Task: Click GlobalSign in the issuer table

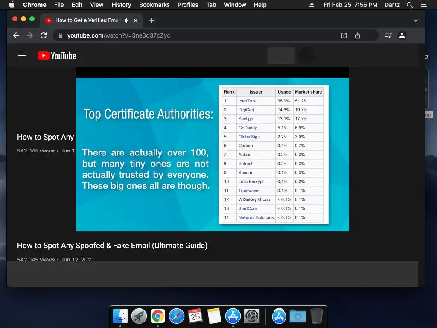Action: click(249, 137)
